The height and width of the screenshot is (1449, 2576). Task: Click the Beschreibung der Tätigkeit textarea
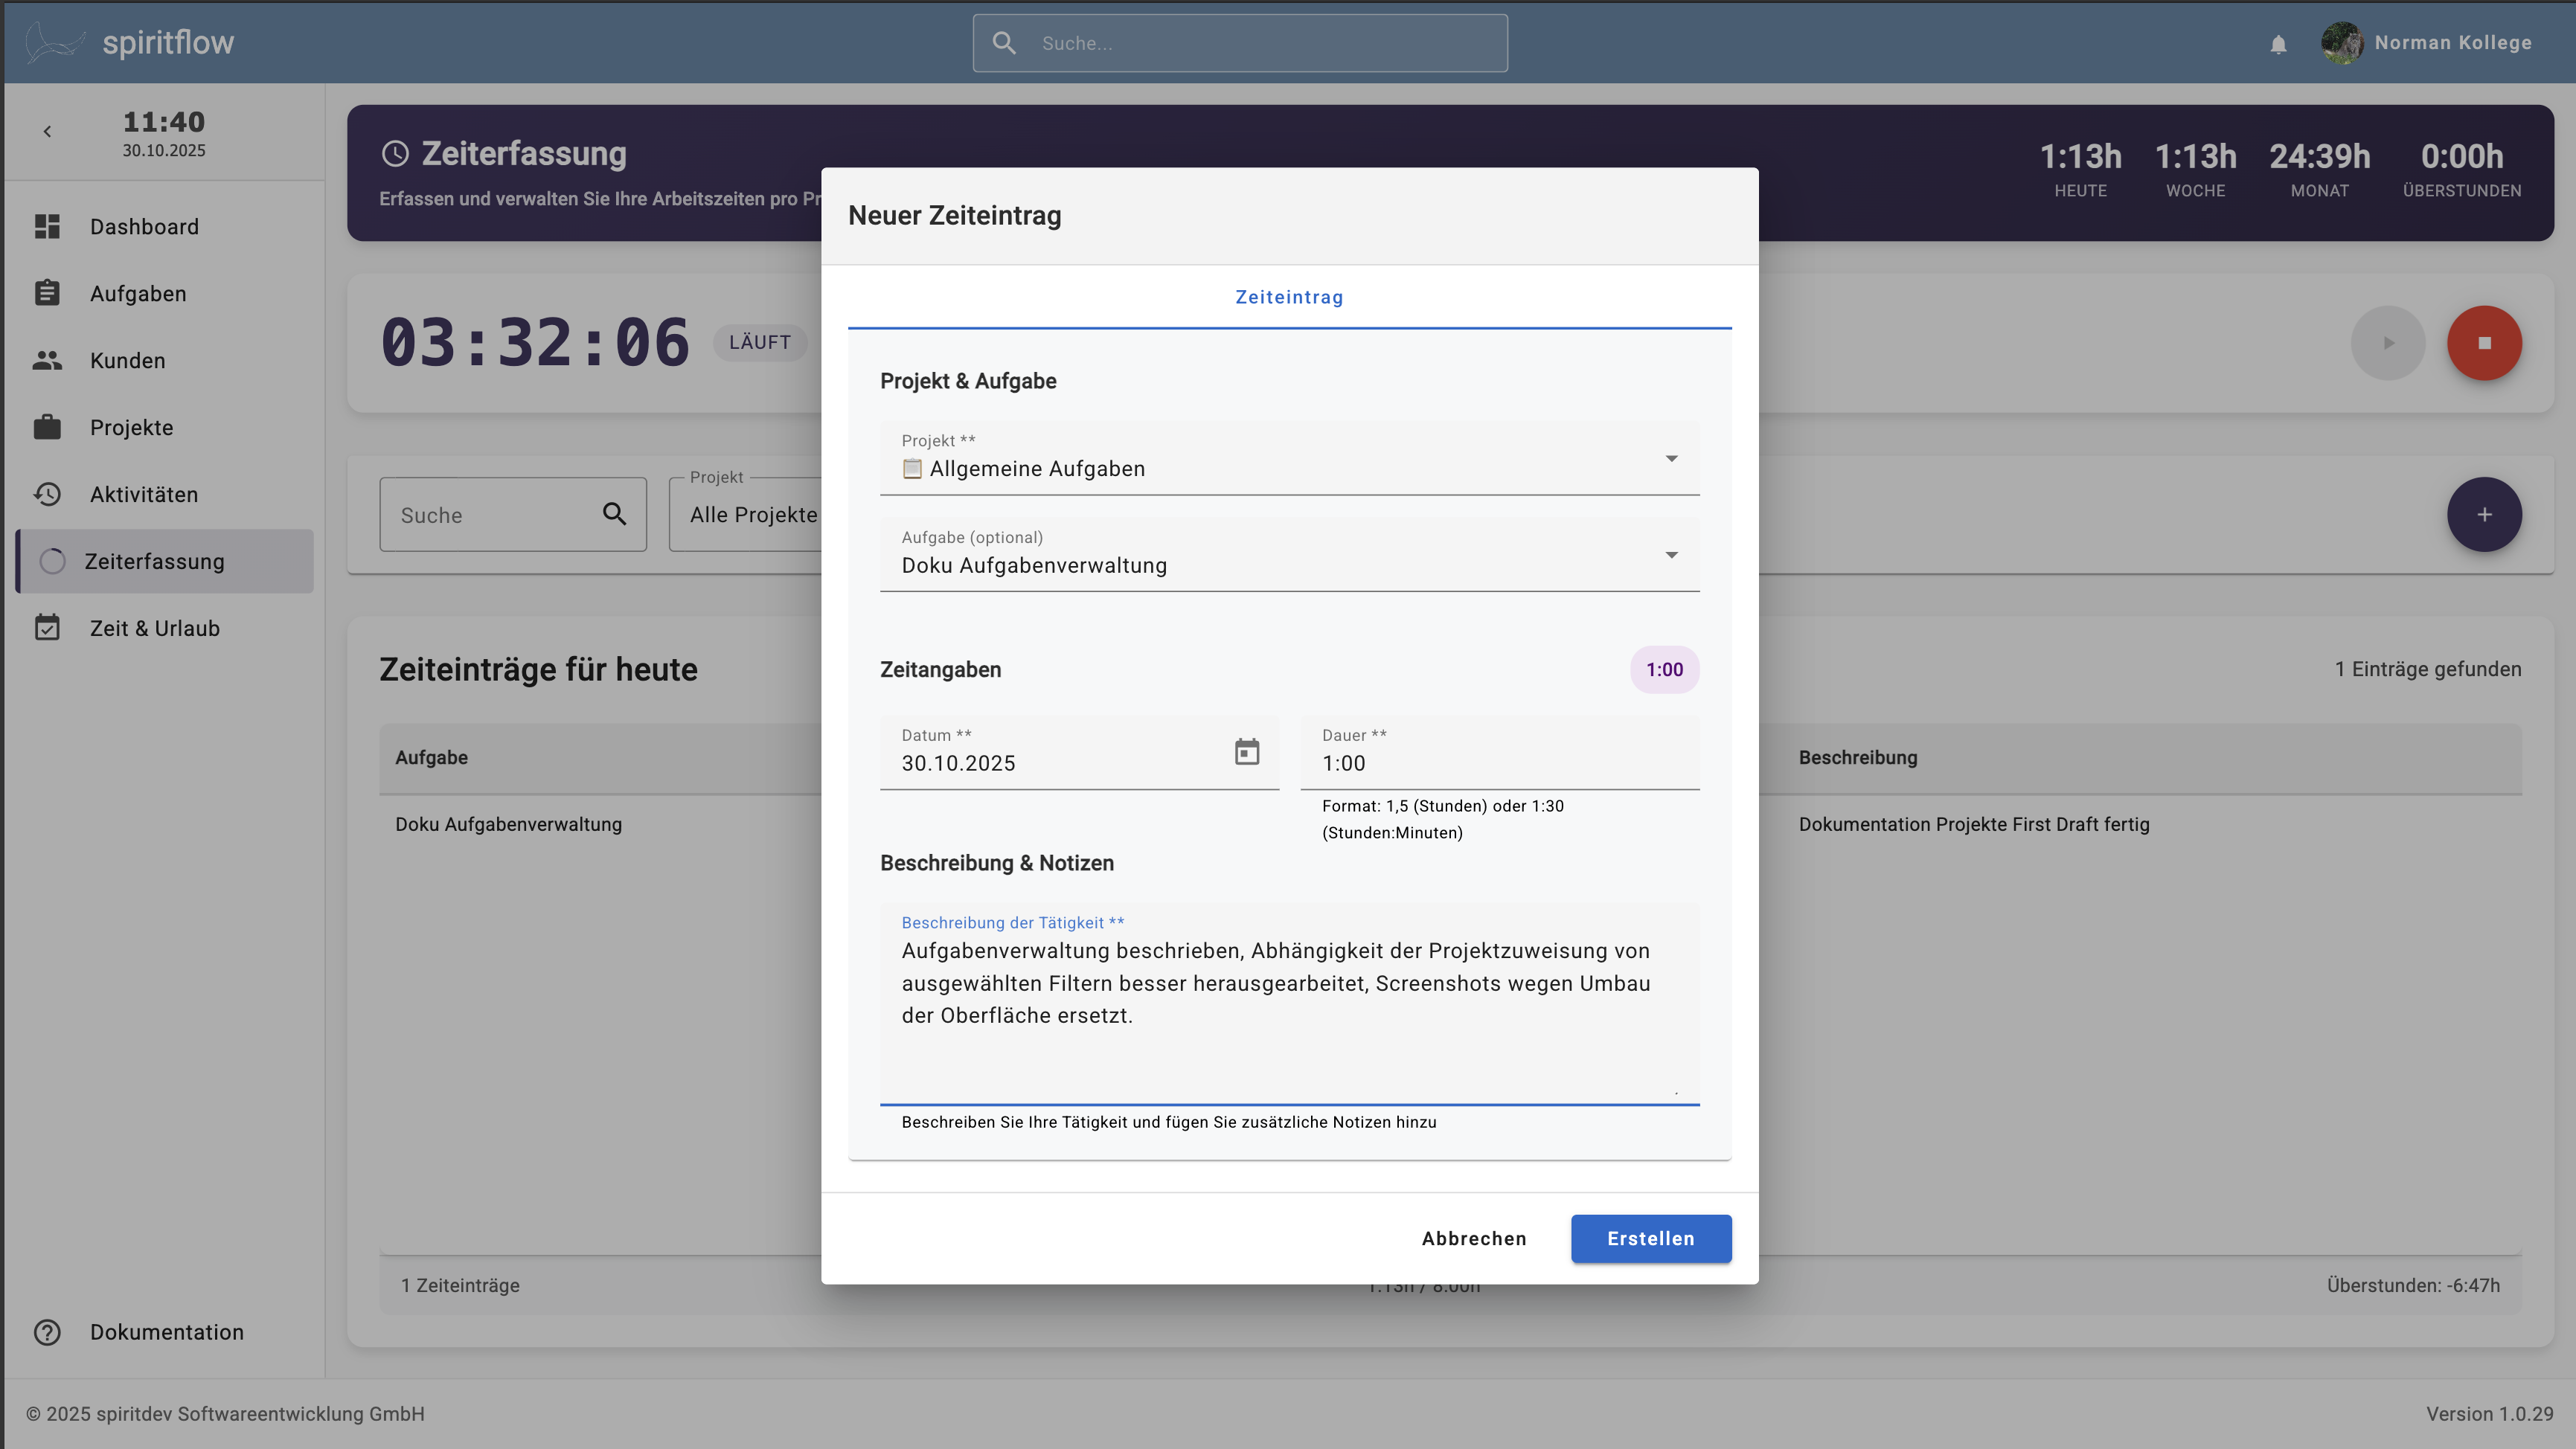(x=1289, y=1003)
